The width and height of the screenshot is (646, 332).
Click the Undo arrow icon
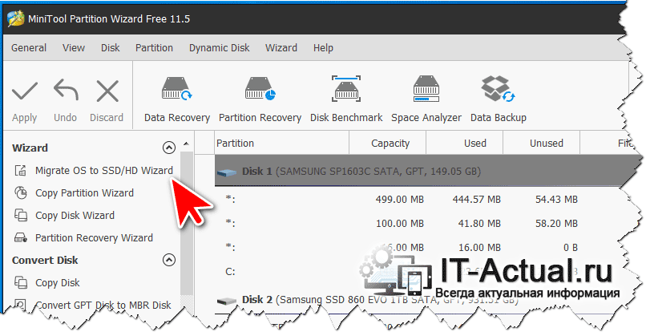66,91
